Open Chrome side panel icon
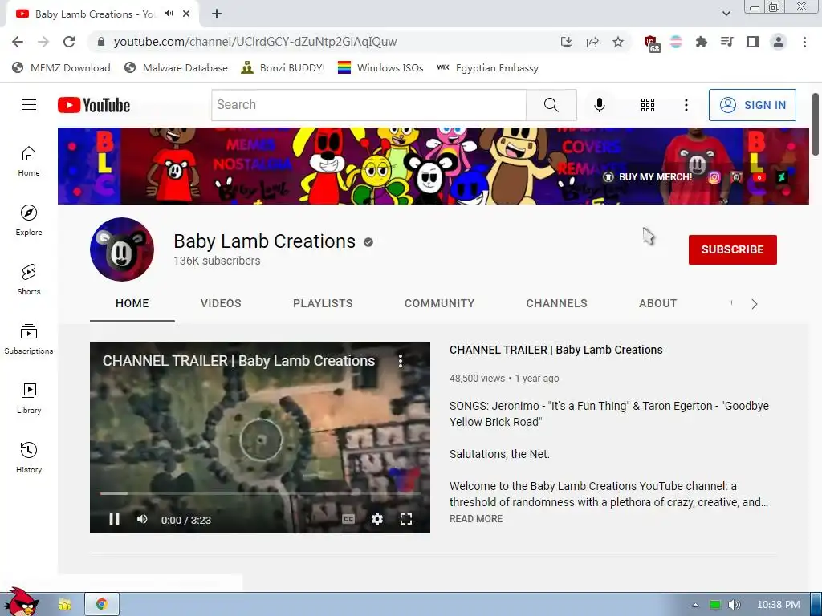The height and width of the screenshot is (616, 822). pos(753,42)
